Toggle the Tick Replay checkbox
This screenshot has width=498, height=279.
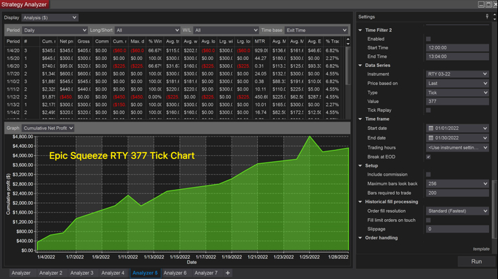[428, 110]
